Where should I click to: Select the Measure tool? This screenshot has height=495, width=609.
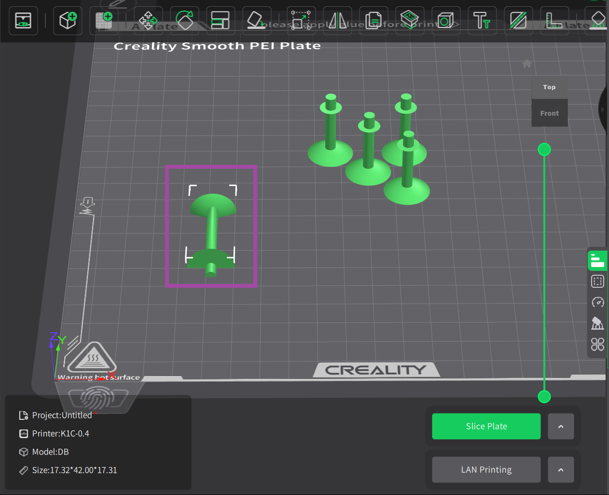click(x=554, y=21)
